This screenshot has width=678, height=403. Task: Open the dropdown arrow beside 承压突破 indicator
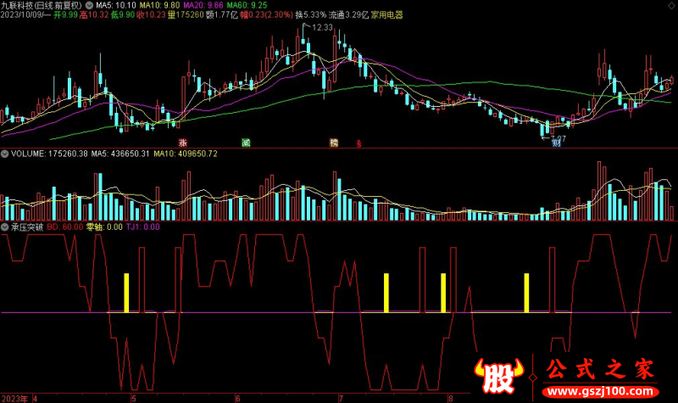click(5, 227)
